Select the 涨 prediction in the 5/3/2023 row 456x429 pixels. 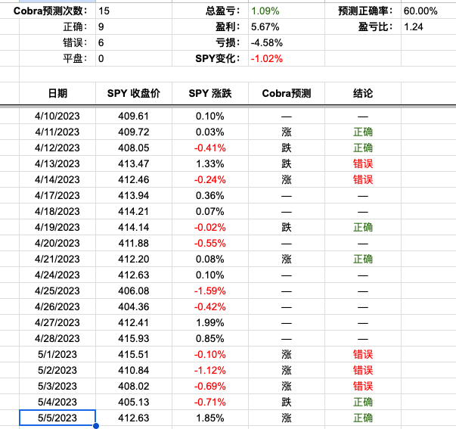coord(287,386)
